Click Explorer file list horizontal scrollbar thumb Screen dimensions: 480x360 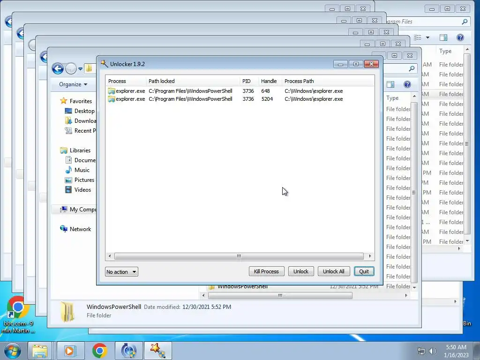280,295
